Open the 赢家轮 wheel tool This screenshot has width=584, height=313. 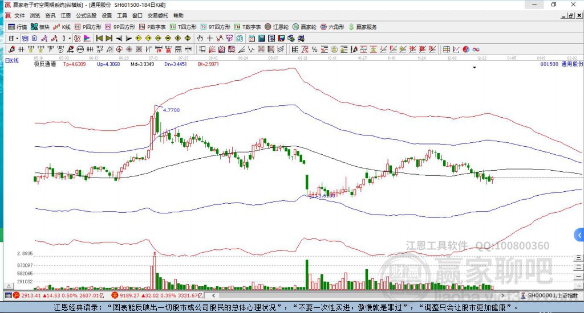click(305, 27)
